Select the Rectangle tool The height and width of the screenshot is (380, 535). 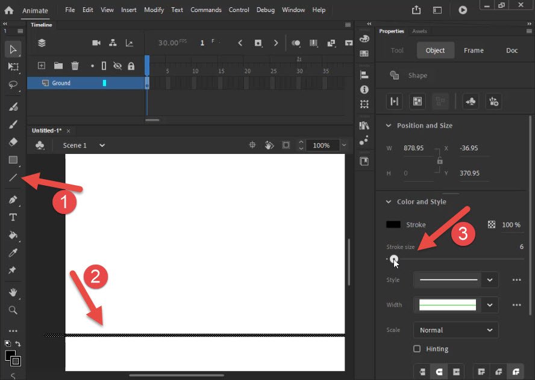point(13,160)
